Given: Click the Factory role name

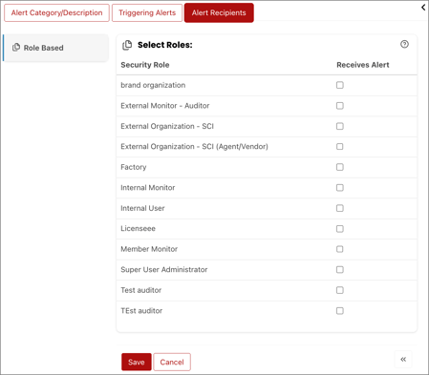Looking at the screenshot, I should [x=134, y=167].
